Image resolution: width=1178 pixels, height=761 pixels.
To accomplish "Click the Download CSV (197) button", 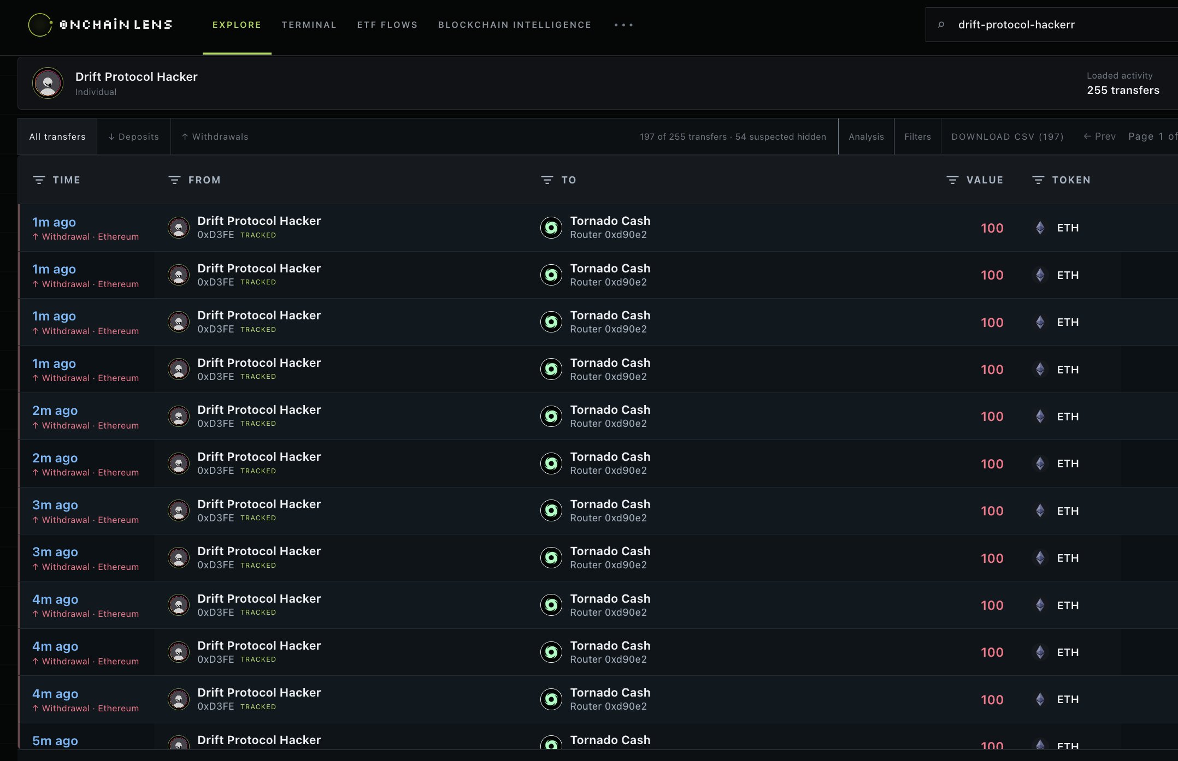I will (x=1008, y=136).
